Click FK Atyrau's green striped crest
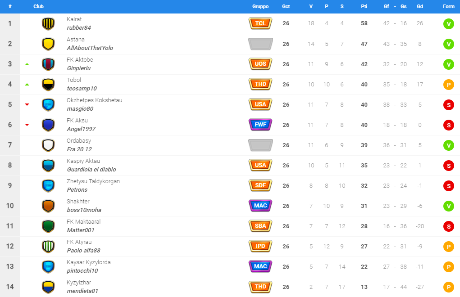 (x=48, y=246)
